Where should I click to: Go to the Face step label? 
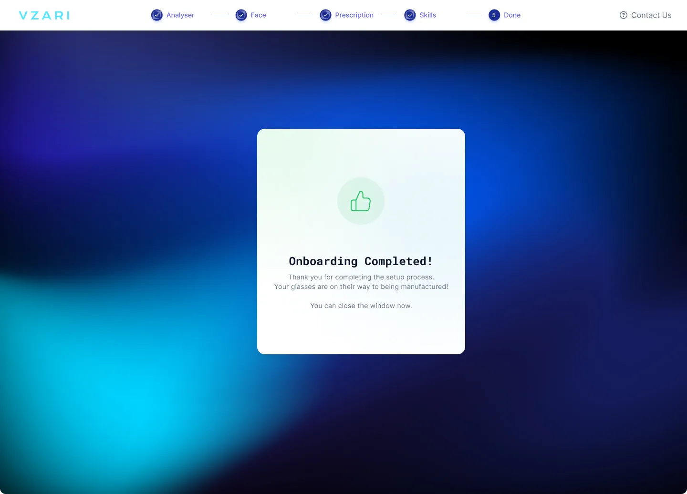pyautogui.click(x=259, y=15)
